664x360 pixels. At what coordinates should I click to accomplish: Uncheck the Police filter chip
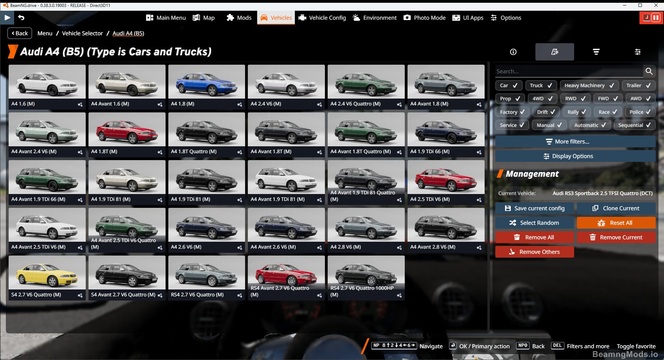(x=639, y=112)
